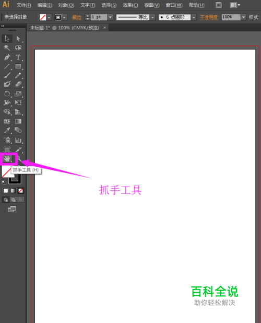Select the Hand tool

tap(7, 158)
